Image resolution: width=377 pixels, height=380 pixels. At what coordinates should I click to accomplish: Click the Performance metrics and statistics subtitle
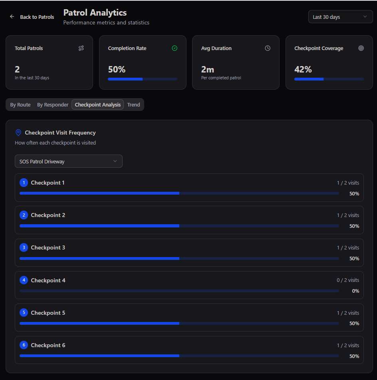click(106, 22)
